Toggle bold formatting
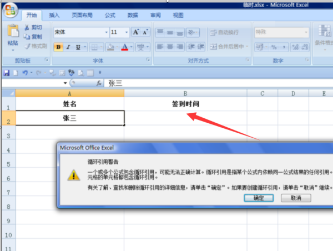Screen dimensions: 333x251 click(58, 47)
